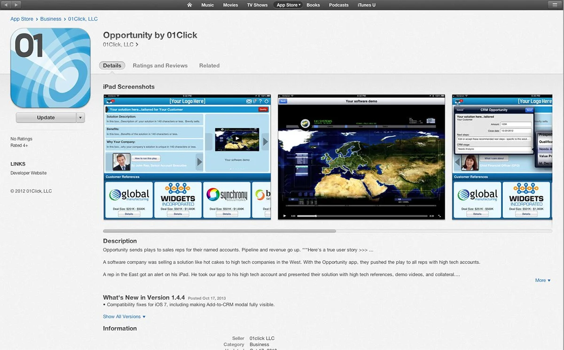This screenshot has height=350, width=564.
Task: Click the Cancel button in CRM Opportunity dialog
Action: (460, 110)
